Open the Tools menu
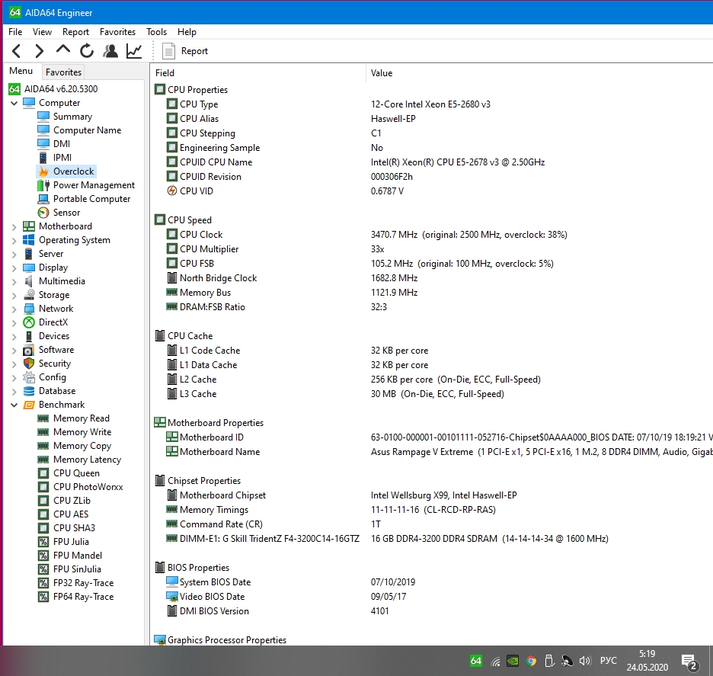The width and height of the screenshot is (713, 676). (x=156, y=32)
